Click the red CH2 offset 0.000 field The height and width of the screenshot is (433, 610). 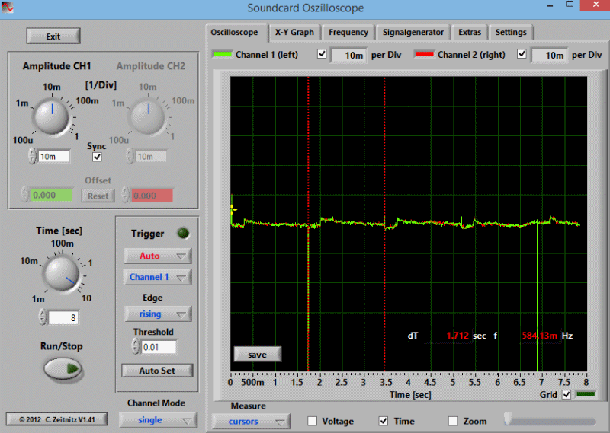click(x=152, y=196)
